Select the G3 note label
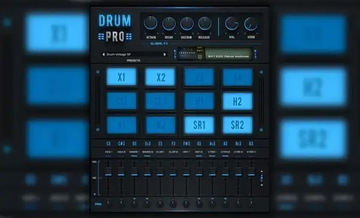This screenshot has height=218, width=360. (x=199, y=144)
